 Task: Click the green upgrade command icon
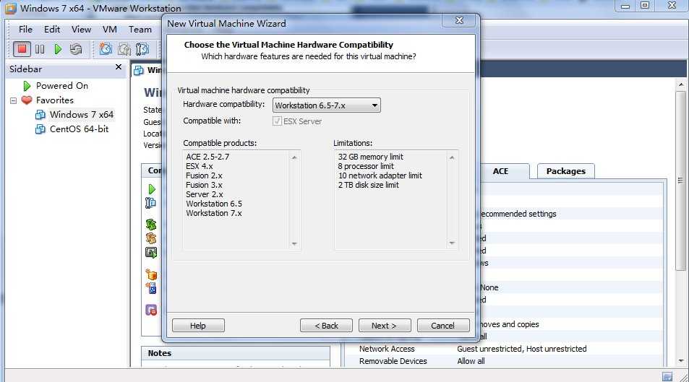tap(151, 225)
